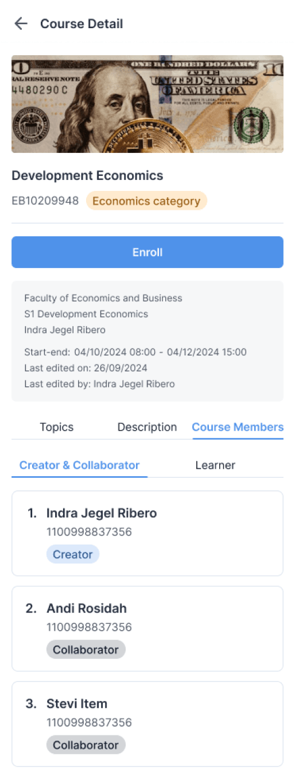This screenshot has height=774, width=295.
Task: Select the Creator & Collaborator sub-tab
Action: pyautogui.click(x=79, y=465)
